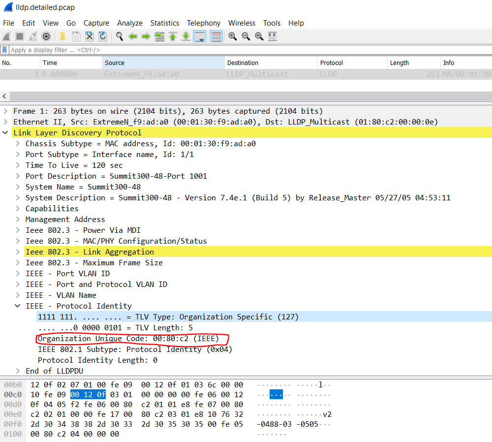Collapse the IEEE - Protocol Identity node
The image size is (492, 442).
click(x=17, y=306)
